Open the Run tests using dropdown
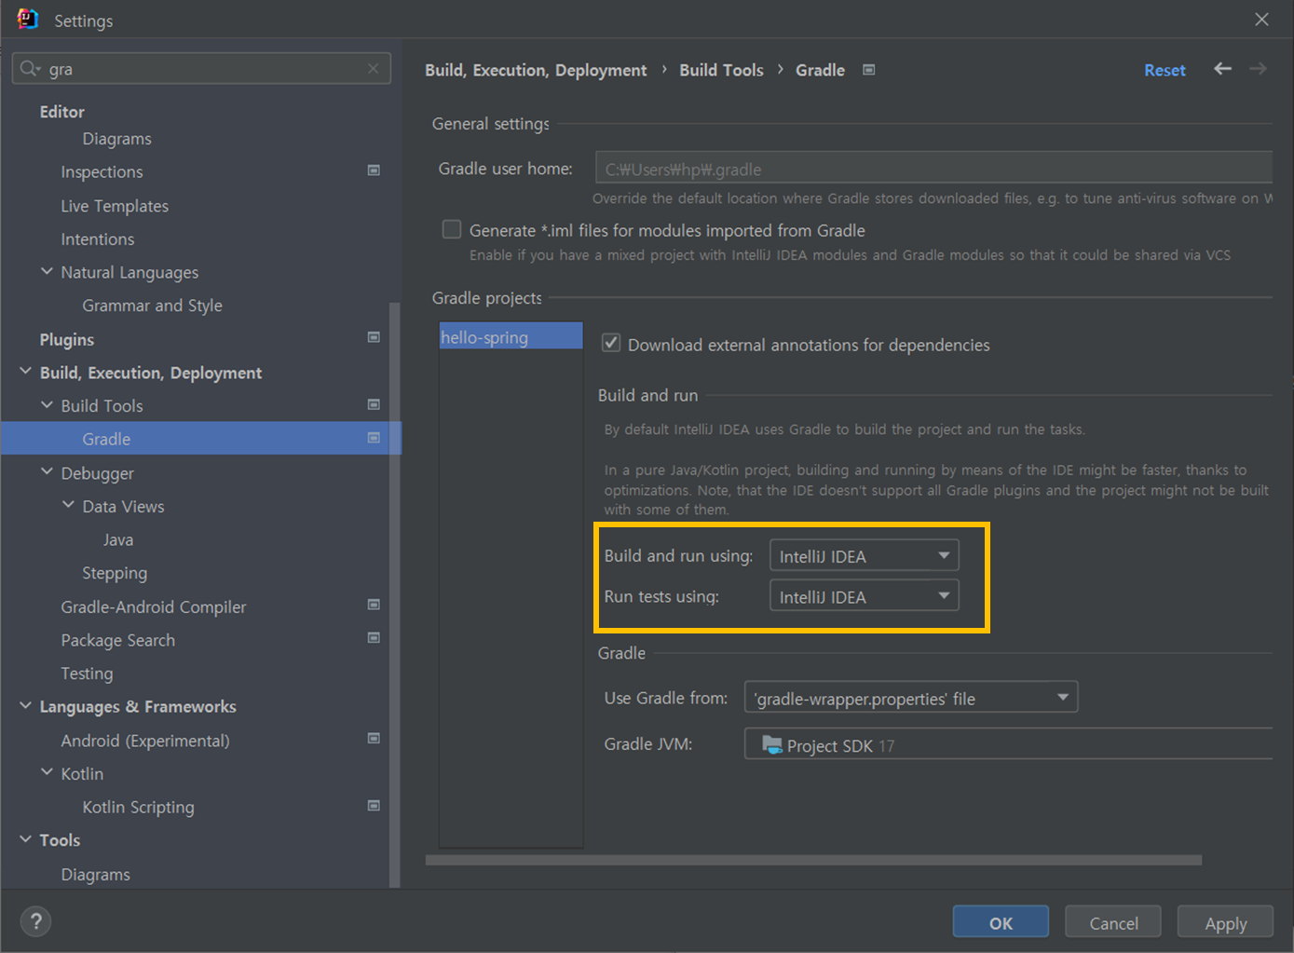The height and width of the screenshot is (953, 1294). (864, 596)
